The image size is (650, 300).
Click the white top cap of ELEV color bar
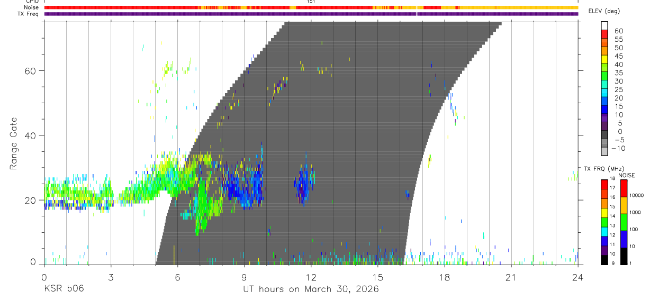(x=604, y=25)
